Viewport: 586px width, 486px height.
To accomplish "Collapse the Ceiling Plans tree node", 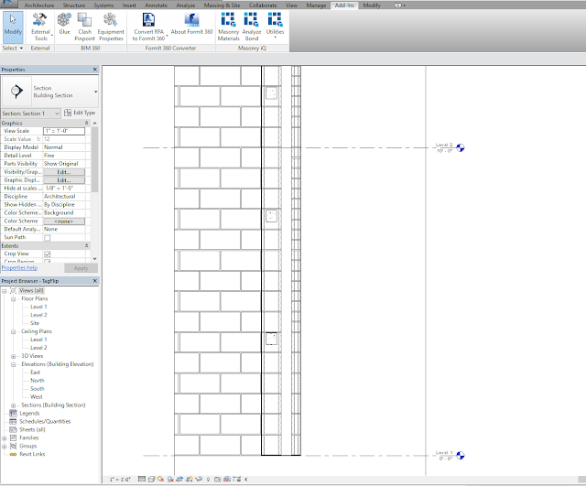I will tap(14, 331).
